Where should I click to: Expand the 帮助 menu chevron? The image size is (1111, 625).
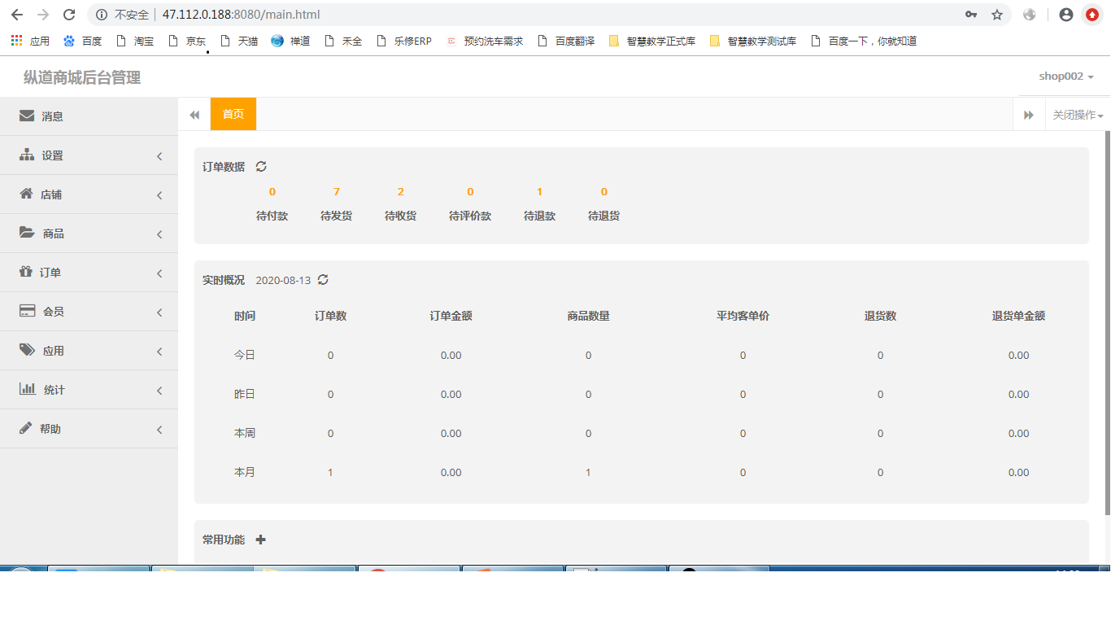(159, 430)
